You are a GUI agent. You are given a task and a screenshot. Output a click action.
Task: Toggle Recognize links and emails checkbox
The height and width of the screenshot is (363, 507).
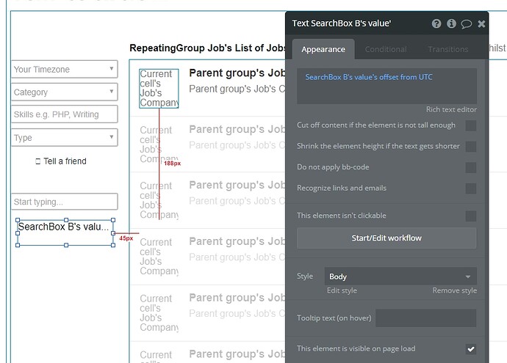(471, 188)
